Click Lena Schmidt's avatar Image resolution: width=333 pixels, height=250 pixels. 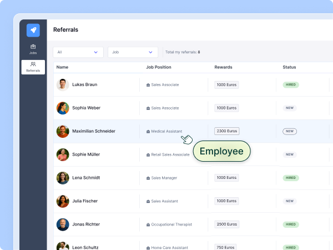coord(63,178)
